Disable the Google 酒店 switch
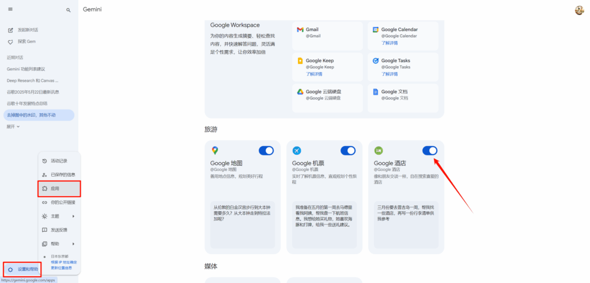This screenshot has width=590, height=283. pyautogui.click(x=430, y=151)
